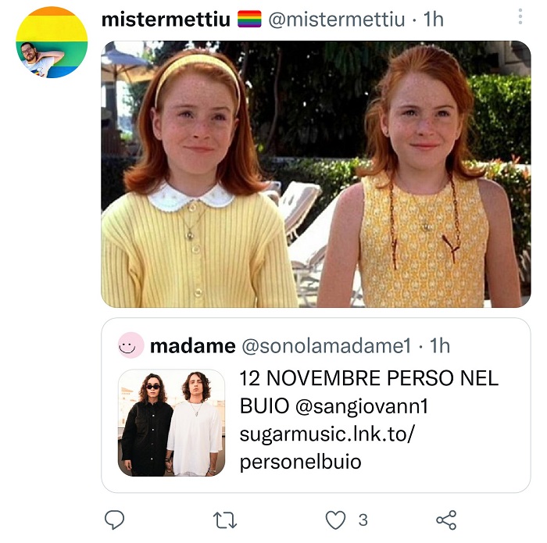The width and height of the screenshot is (547, 543).
Task: Click the mistermettiu display name
Action: 166,19
